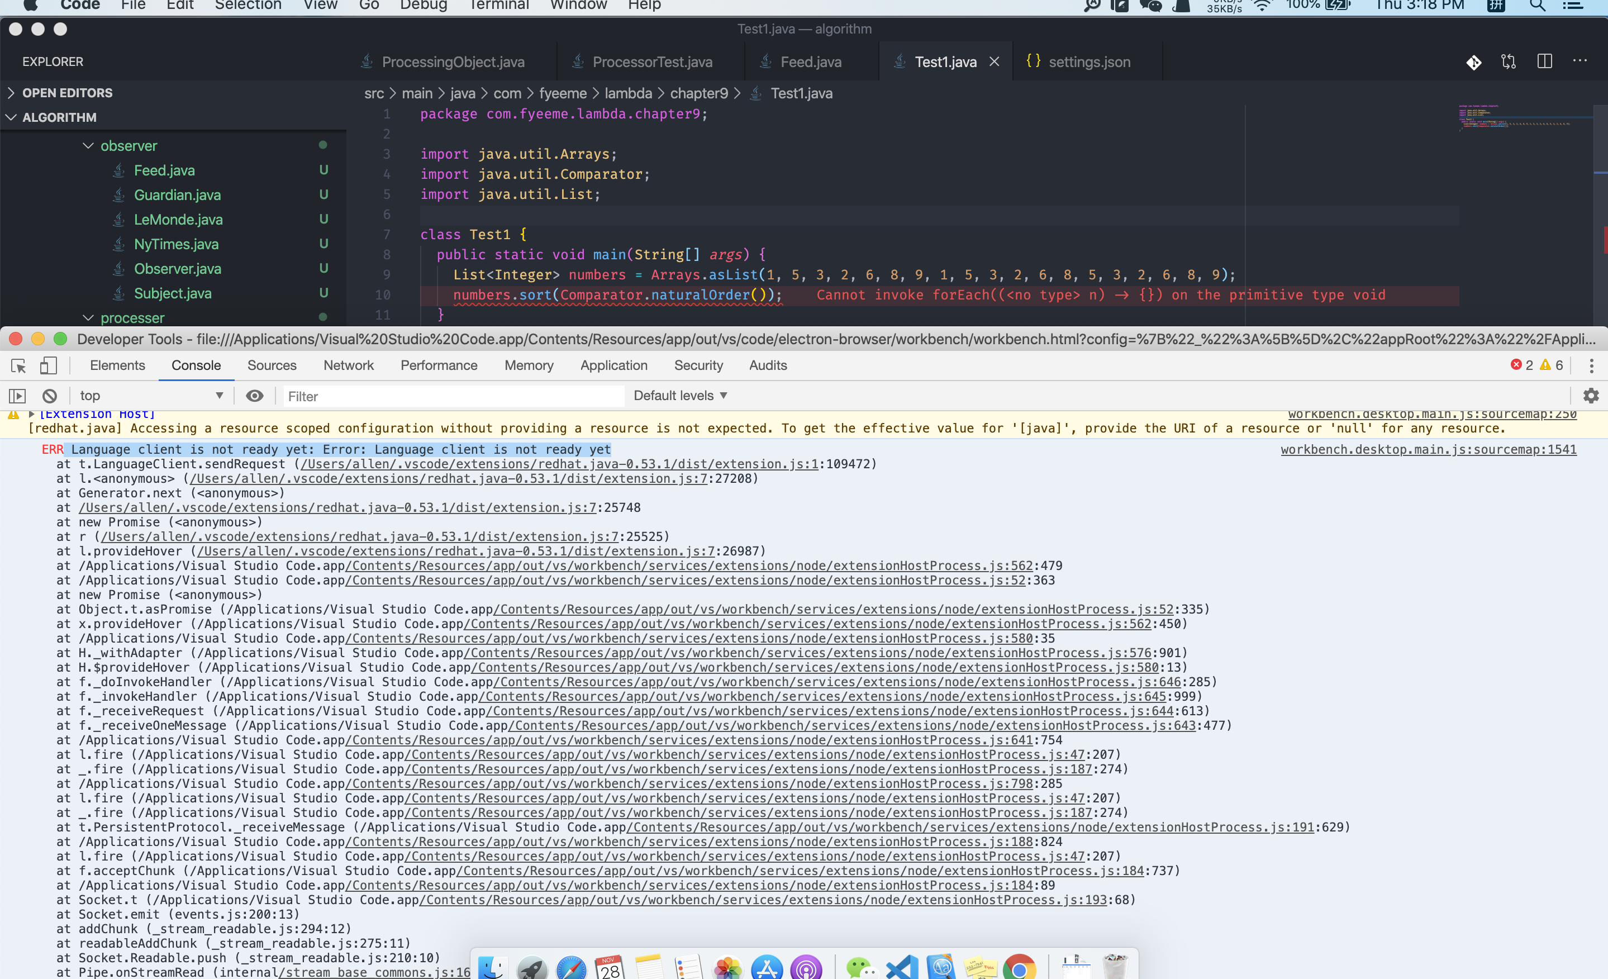Open the Source Control git icon
Image resolution: width=1608 pixels, height=979 pixels.
[x=1474, y=62]
